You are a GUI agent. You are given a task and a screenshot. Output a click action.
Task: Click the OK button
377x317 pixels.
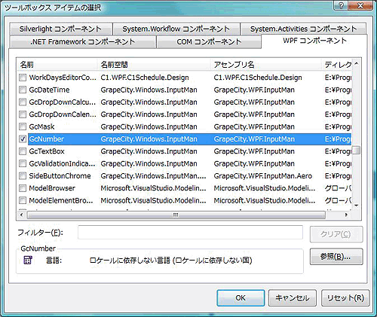[241, 298]
